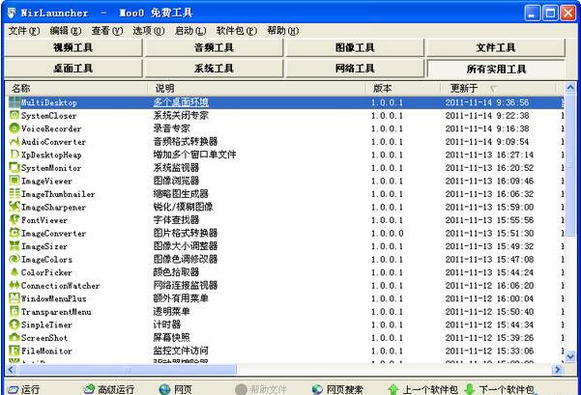
Task: Select the MultiDesktop icon in the list
Action: [x=15, y=102]
